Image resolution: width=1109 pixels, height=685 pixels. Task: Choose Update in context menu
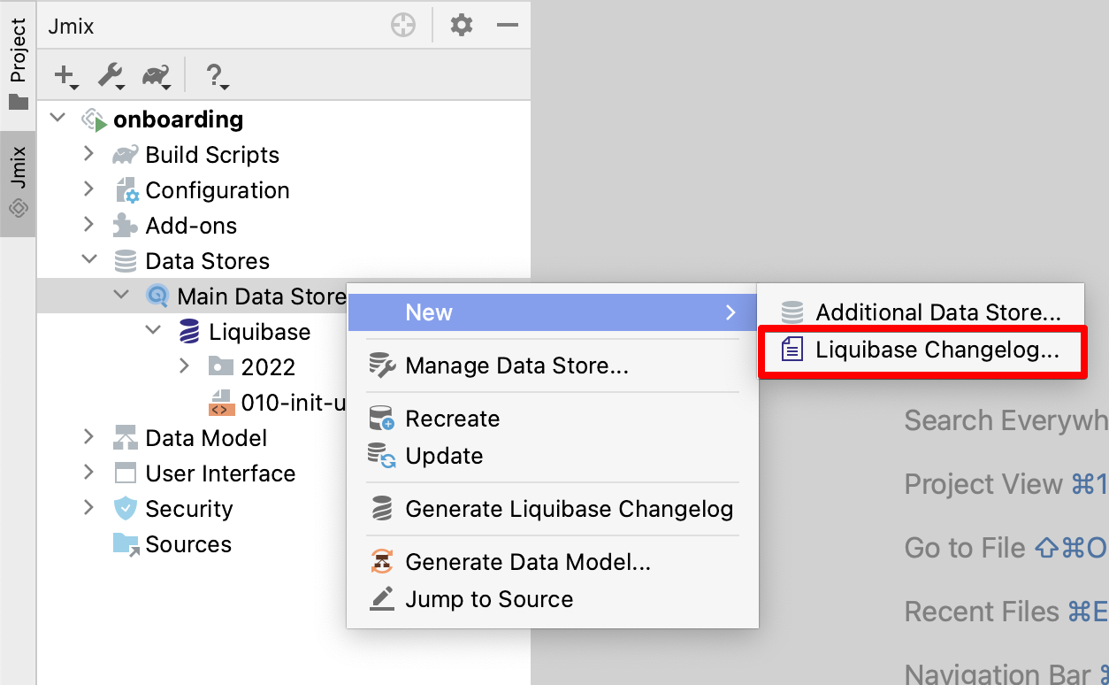[553, 456]
